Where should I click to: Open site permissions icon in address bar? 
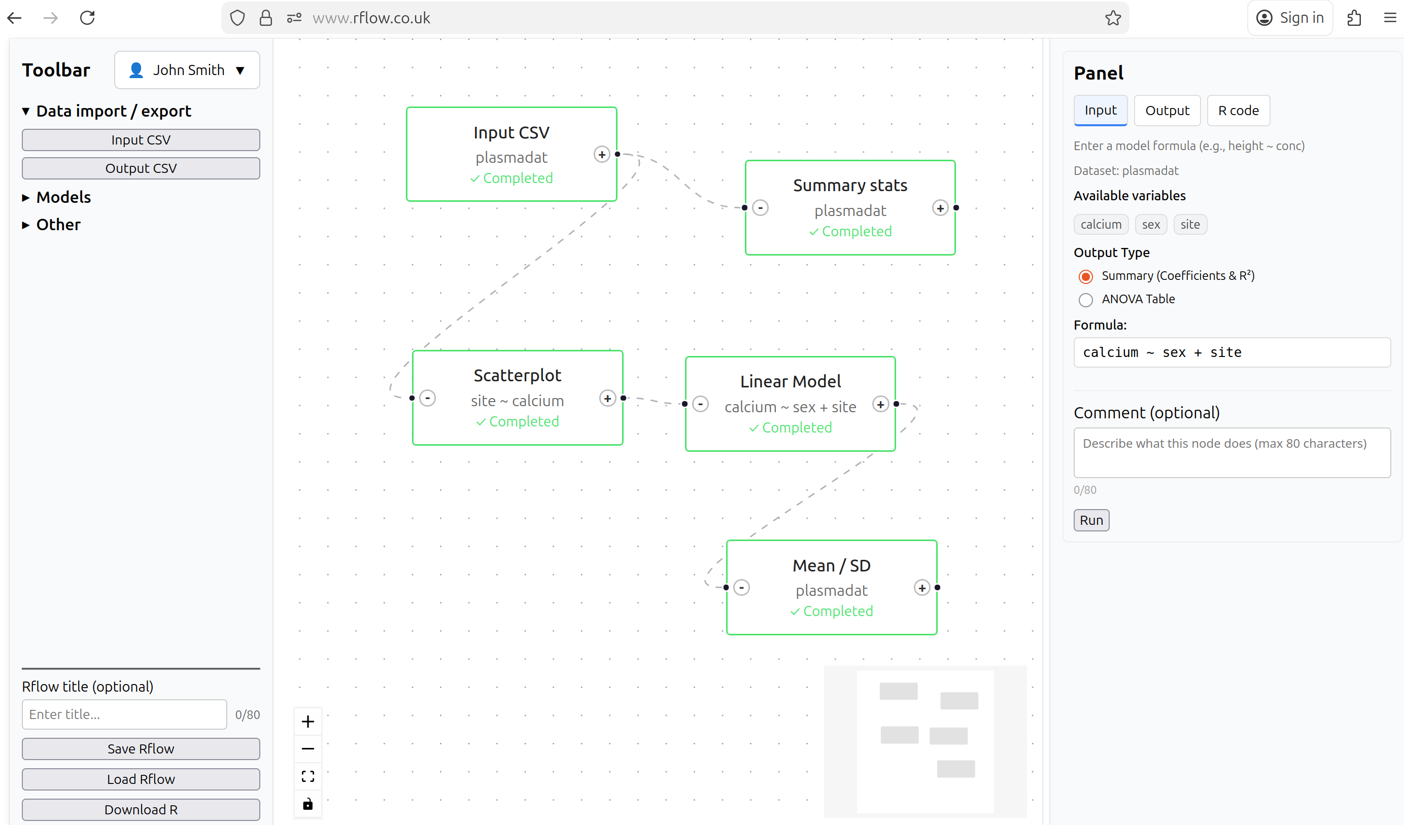tap(294, 18)
